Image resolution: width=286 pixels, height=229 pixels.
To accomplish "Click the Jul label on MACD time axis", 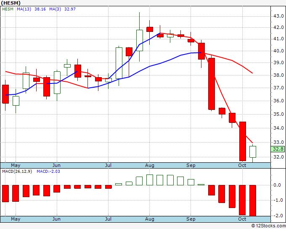I will point(109,219).
